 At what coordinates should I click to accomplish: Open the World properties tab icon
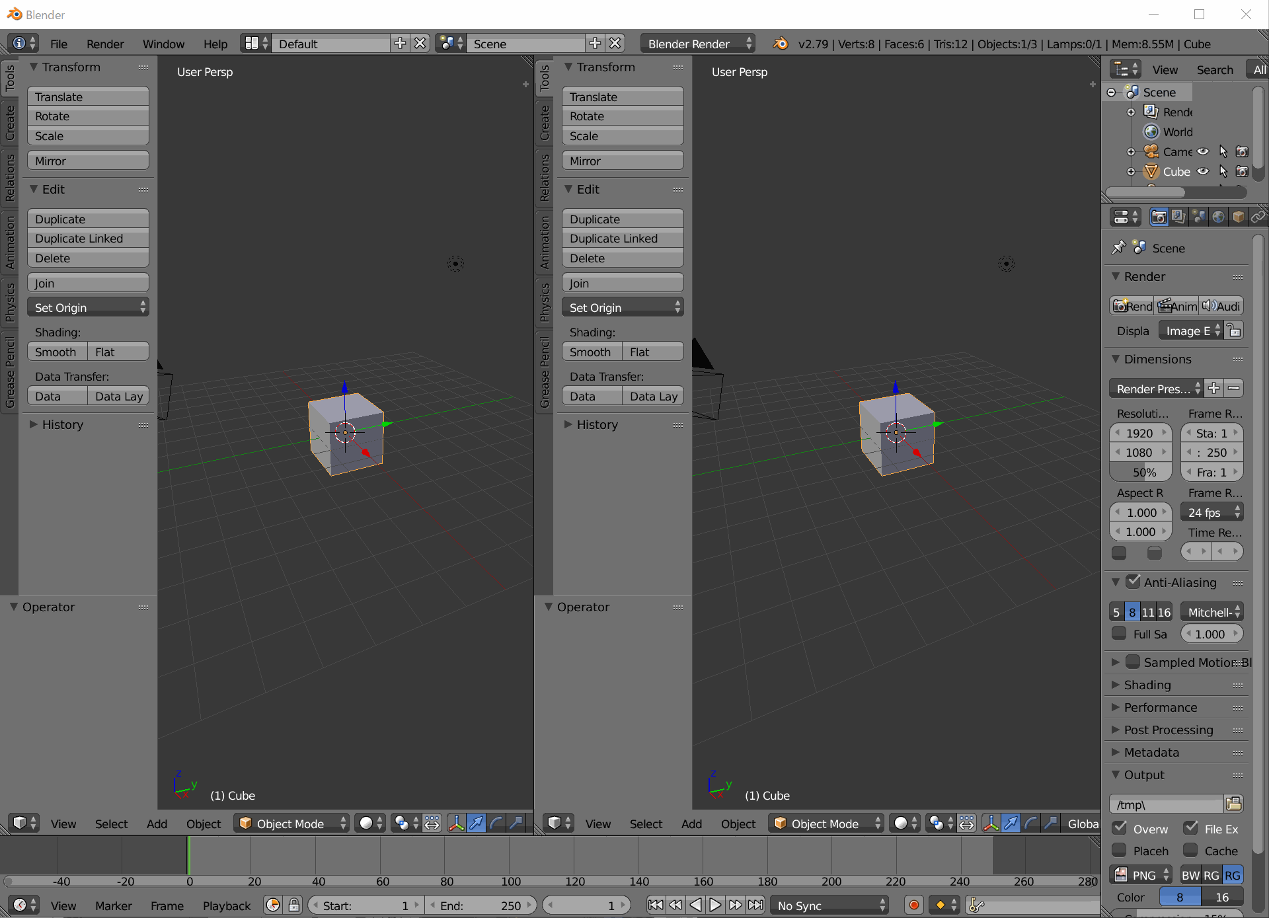[x=1219, y=217]
